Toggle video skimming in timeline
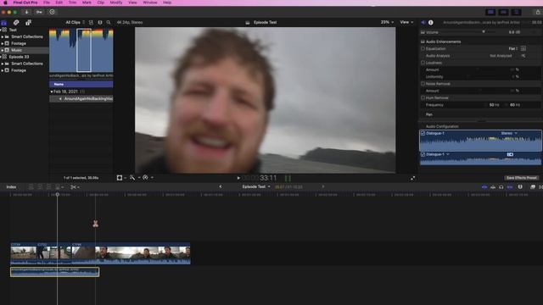Viewport: 543px width, 305px height. 484,187
